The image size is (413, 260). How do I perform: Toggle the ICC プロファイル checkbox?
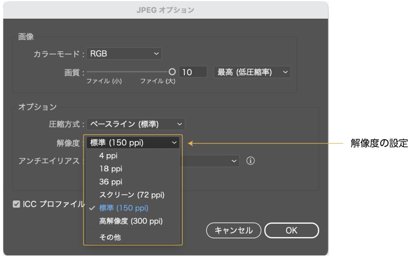pos(16,204)
